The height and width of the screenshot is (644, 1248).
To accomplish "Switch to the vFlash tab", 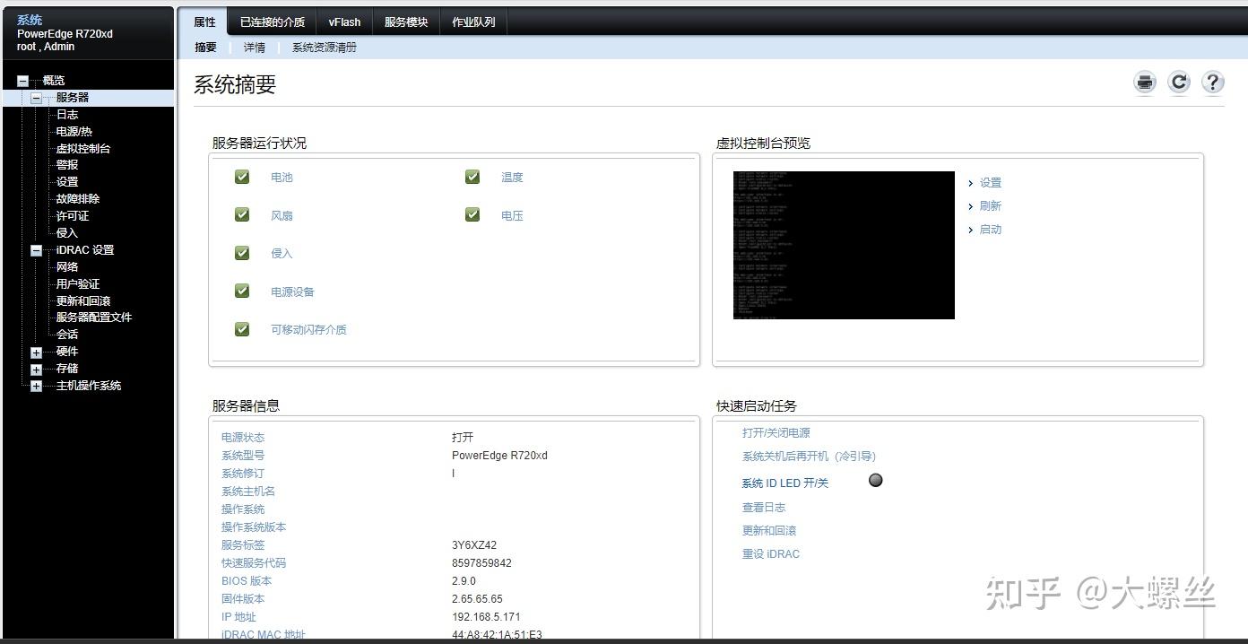I will (x=344, y=22).
